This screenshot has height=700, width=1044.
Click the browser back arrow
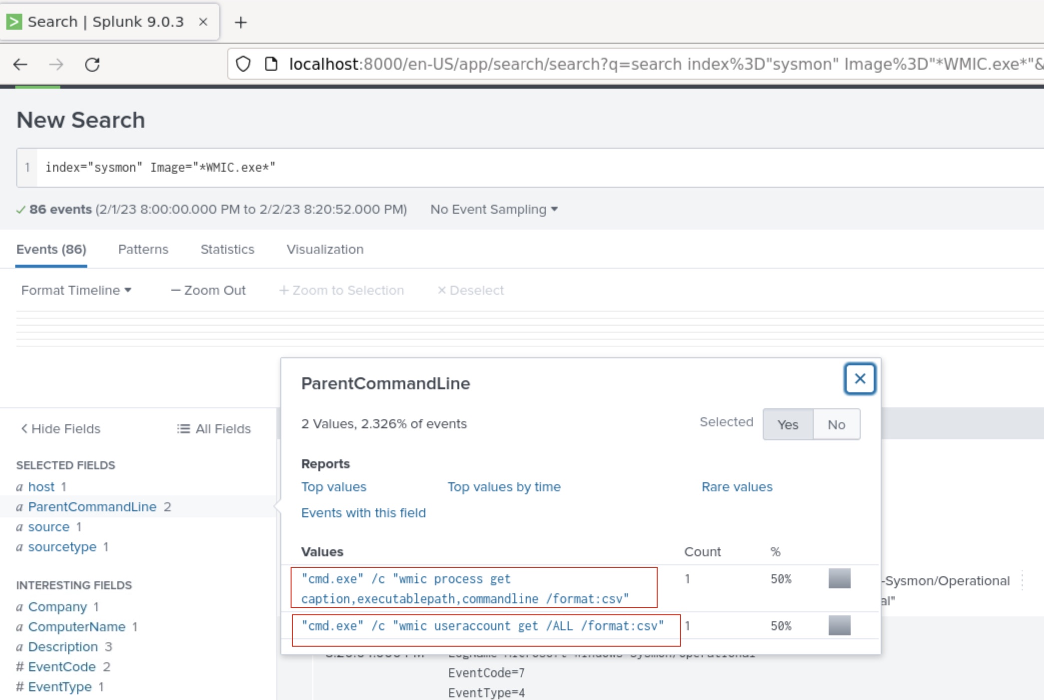pos(20,64)
